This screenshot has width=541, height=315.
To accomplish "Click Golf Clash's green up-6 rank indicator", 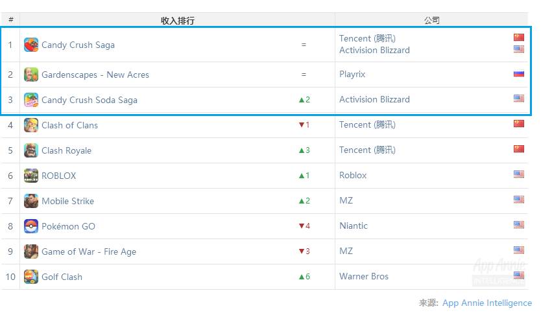I will pos(304,277).
